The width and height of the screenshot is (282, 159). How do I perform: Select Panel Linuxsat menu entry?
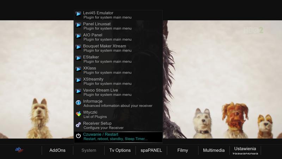(118, 26)
